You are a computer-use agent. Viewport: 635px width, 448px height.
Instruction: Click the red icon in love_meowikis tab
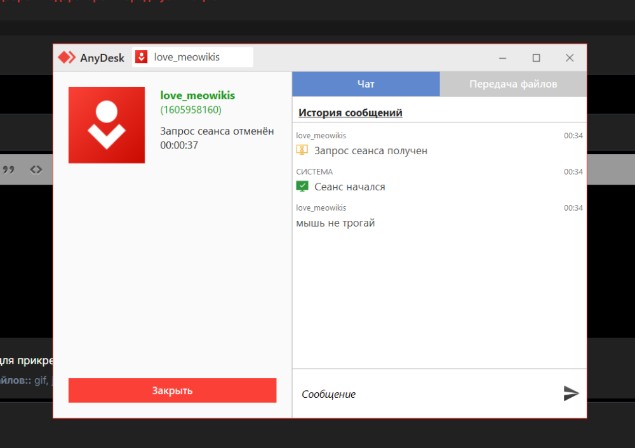click(142, 57)
